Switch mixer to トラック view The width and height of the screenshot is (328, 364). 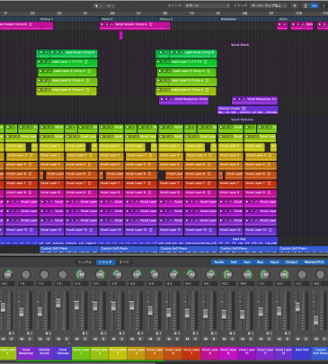[105, 262]
